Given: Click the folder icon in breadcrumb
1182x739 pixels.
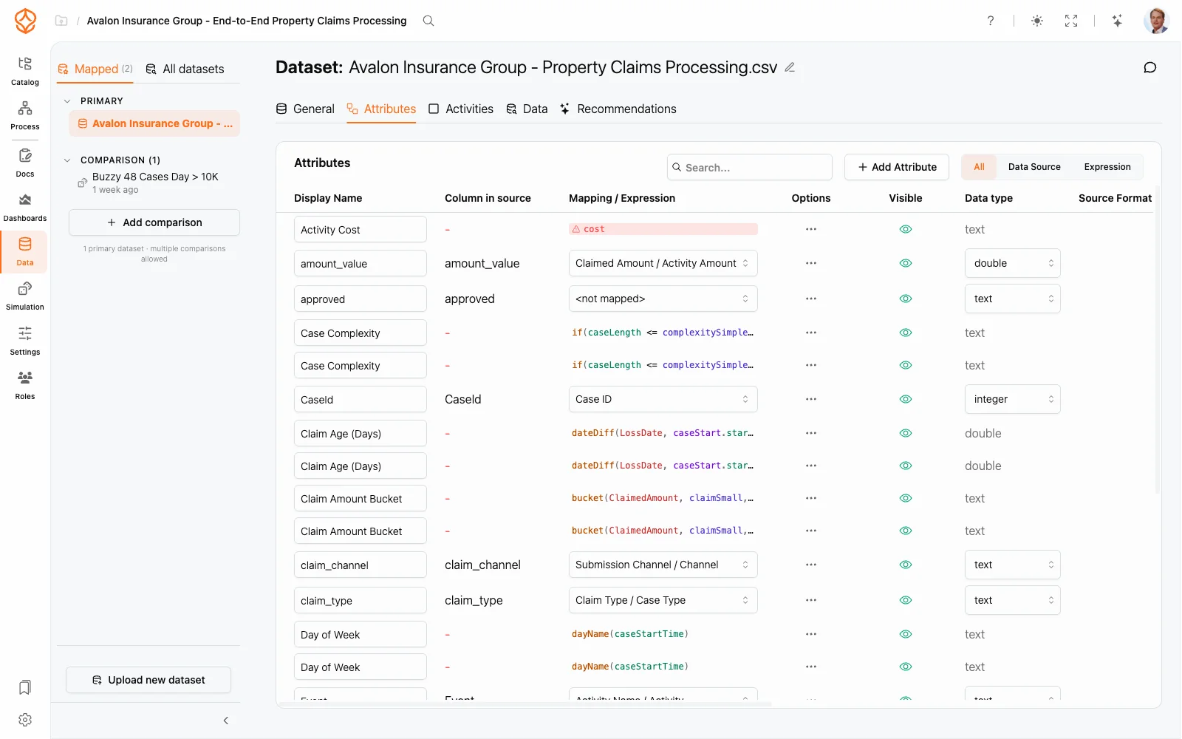Looking at the screenshot, I should (61, 21).
